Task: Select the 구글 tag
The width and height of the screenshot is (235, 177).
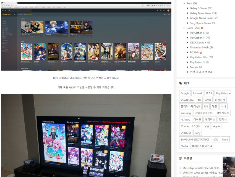Action: click(x=207, y=126)
